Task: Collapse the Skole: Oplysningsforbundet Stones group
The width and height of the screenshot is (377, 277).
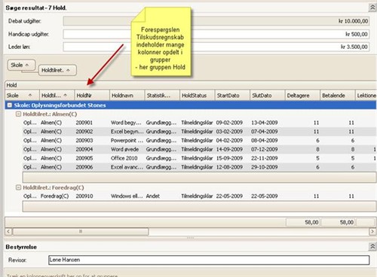Action: coord(10,105)
